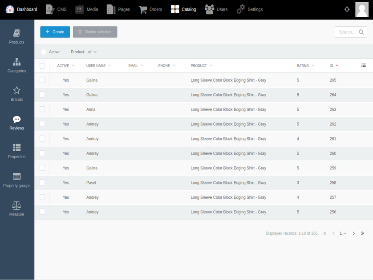Sort by the Phone column

(167, 66)
